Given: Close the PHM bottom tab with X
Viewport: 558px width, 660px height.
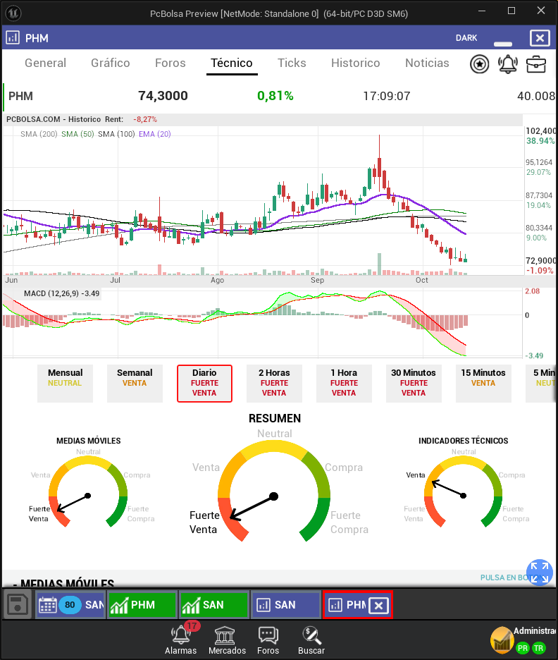Looking at the screenshot, I should pyautogui.click(x=378, y=605).
